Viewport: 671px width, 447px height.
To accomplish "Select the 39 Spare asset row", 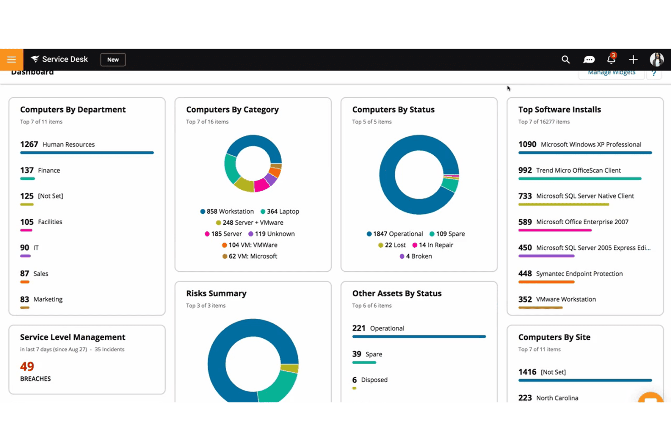I will click(419, 357).
